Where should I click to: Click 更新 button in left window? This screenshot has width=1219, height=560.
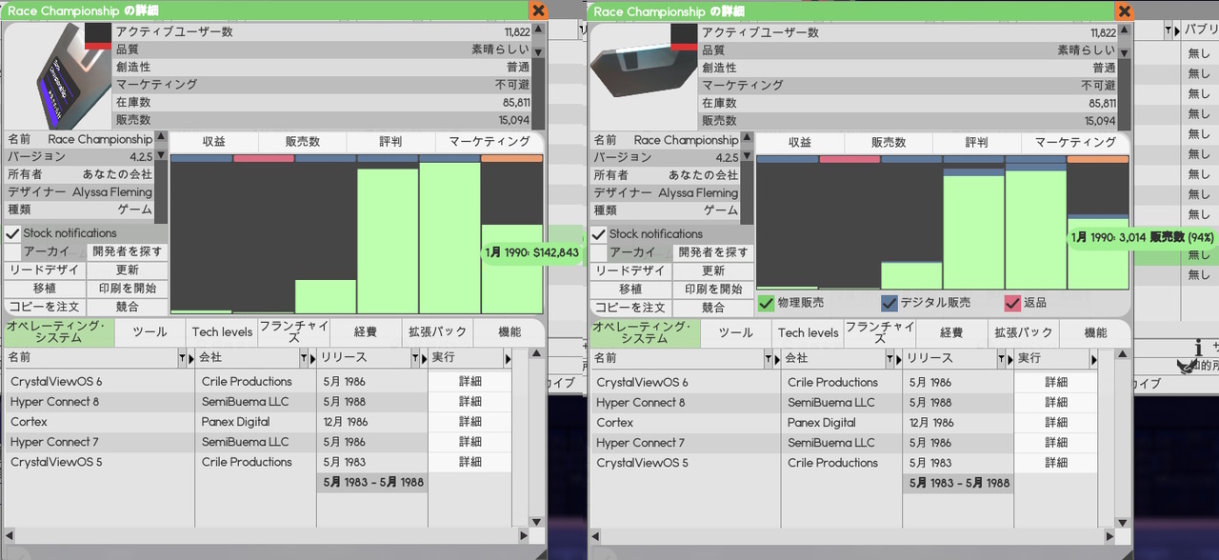point(127,270)
